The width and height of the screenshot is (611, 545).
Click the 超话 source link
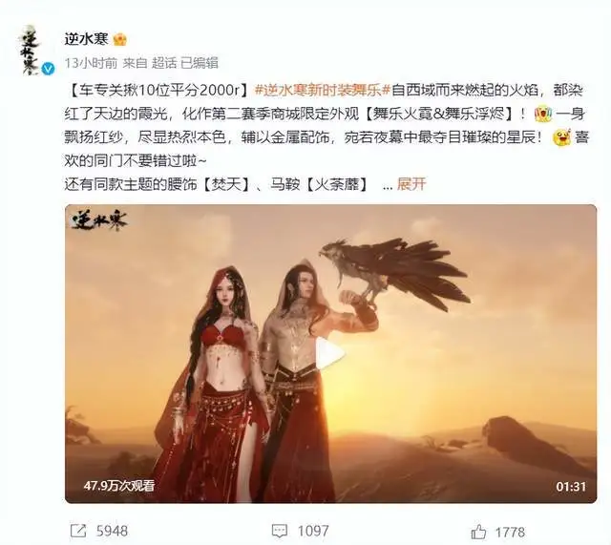pyautogui.click(x=164, y=63)
